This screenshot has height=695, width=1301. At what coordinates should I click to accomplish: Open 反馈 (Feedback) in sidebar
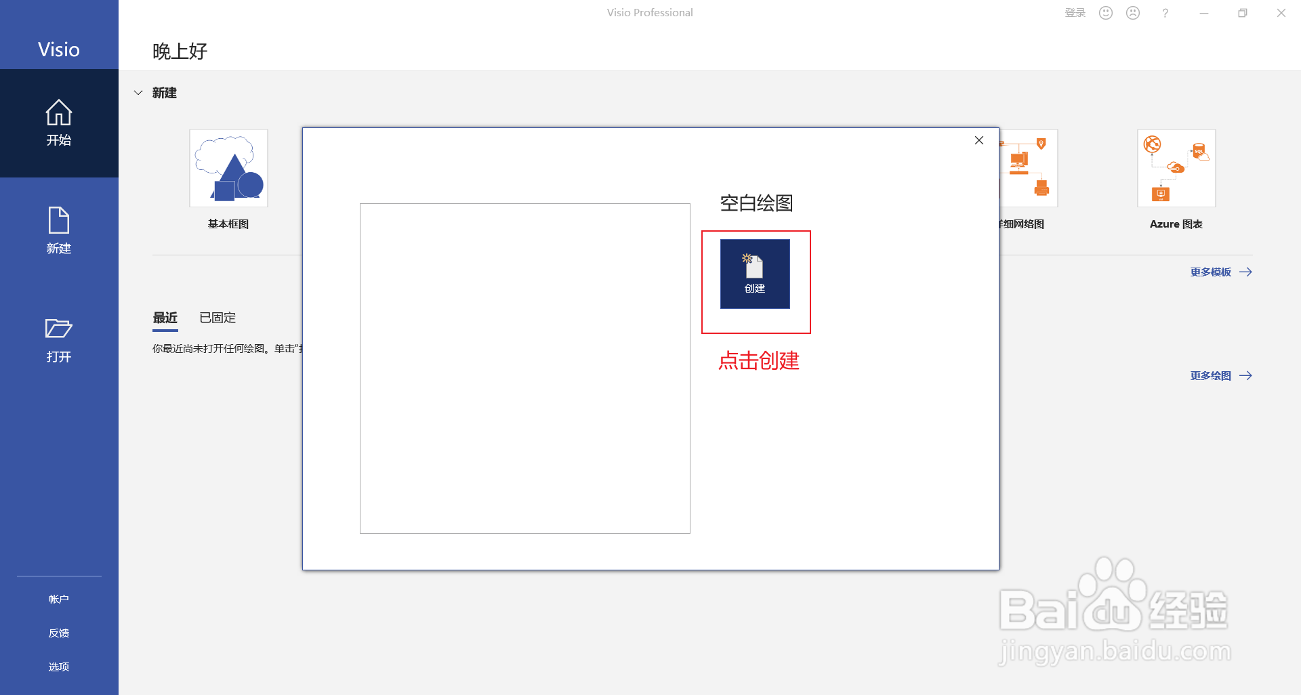pos(59,633)
